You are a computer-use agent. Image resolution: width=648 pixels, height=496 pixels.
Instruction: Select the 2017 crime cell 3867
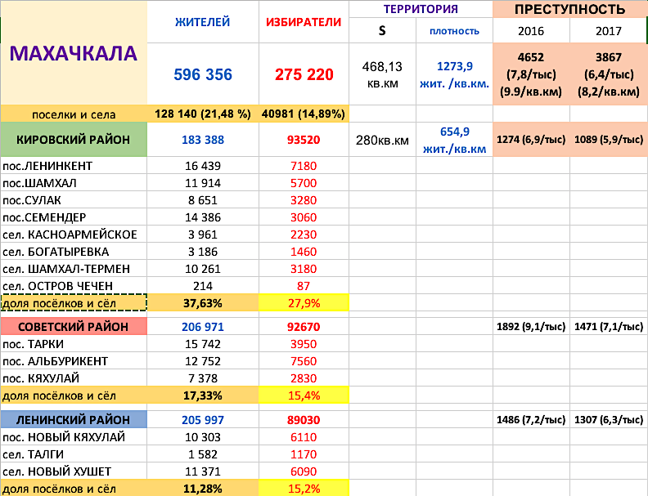tap(609, 74)
